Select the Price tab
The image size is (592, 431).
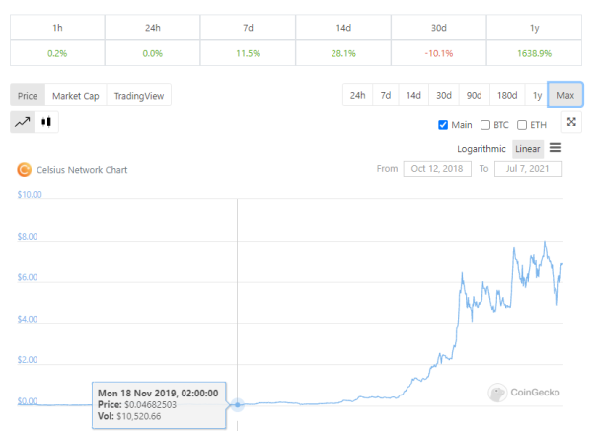click(x=28, y=96)
